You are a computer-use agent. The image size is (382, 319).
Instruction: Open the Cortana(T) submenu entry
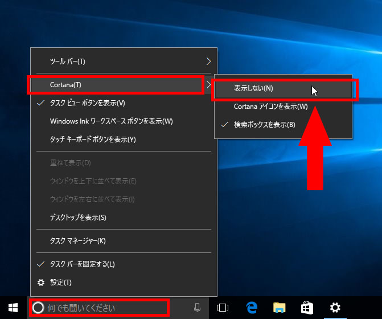pyautogui.click(x=124, y=85)
